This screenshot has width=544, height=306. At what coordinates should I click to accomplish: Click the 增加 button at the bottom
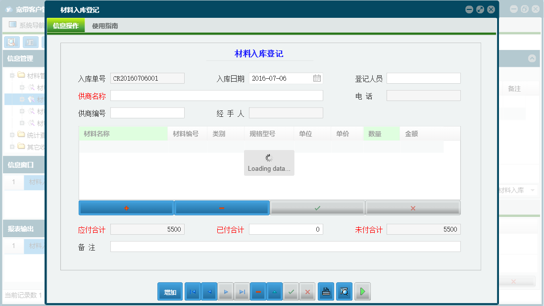point(170,292)
